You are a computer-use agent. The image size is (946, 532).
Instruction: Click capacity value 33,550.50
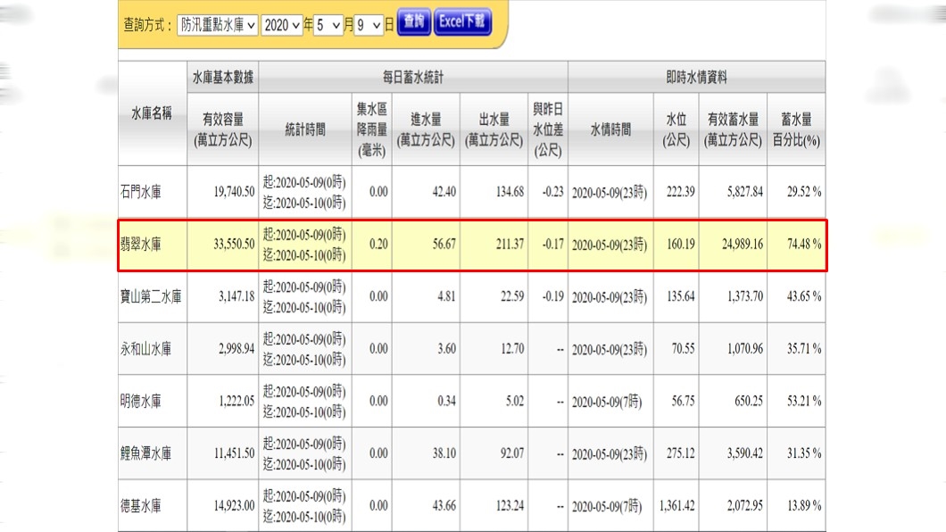point(234,245)
